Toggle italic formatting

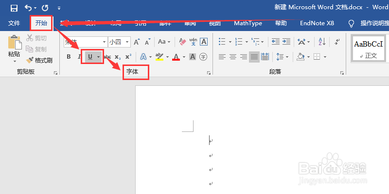pyautogui.click(x=79, y=57)
